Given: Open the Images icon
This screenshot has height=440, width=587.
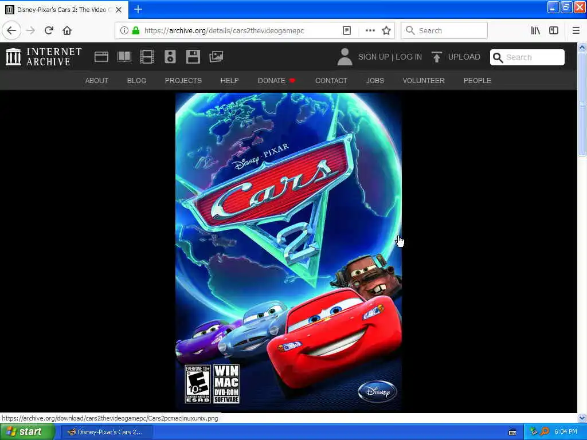Looking at the screenshot, I should [216, 57].
